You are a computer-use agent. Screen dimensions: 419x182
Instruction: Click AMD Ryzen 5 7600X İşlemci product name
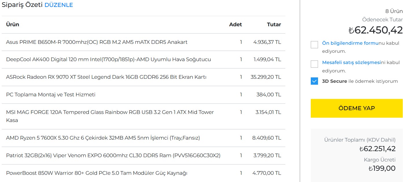103,138
